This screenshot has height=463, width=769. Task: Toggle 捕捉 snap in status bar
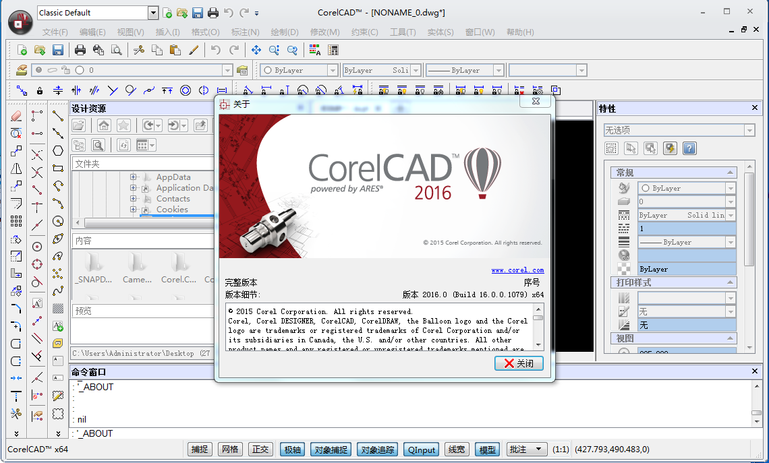200,450
